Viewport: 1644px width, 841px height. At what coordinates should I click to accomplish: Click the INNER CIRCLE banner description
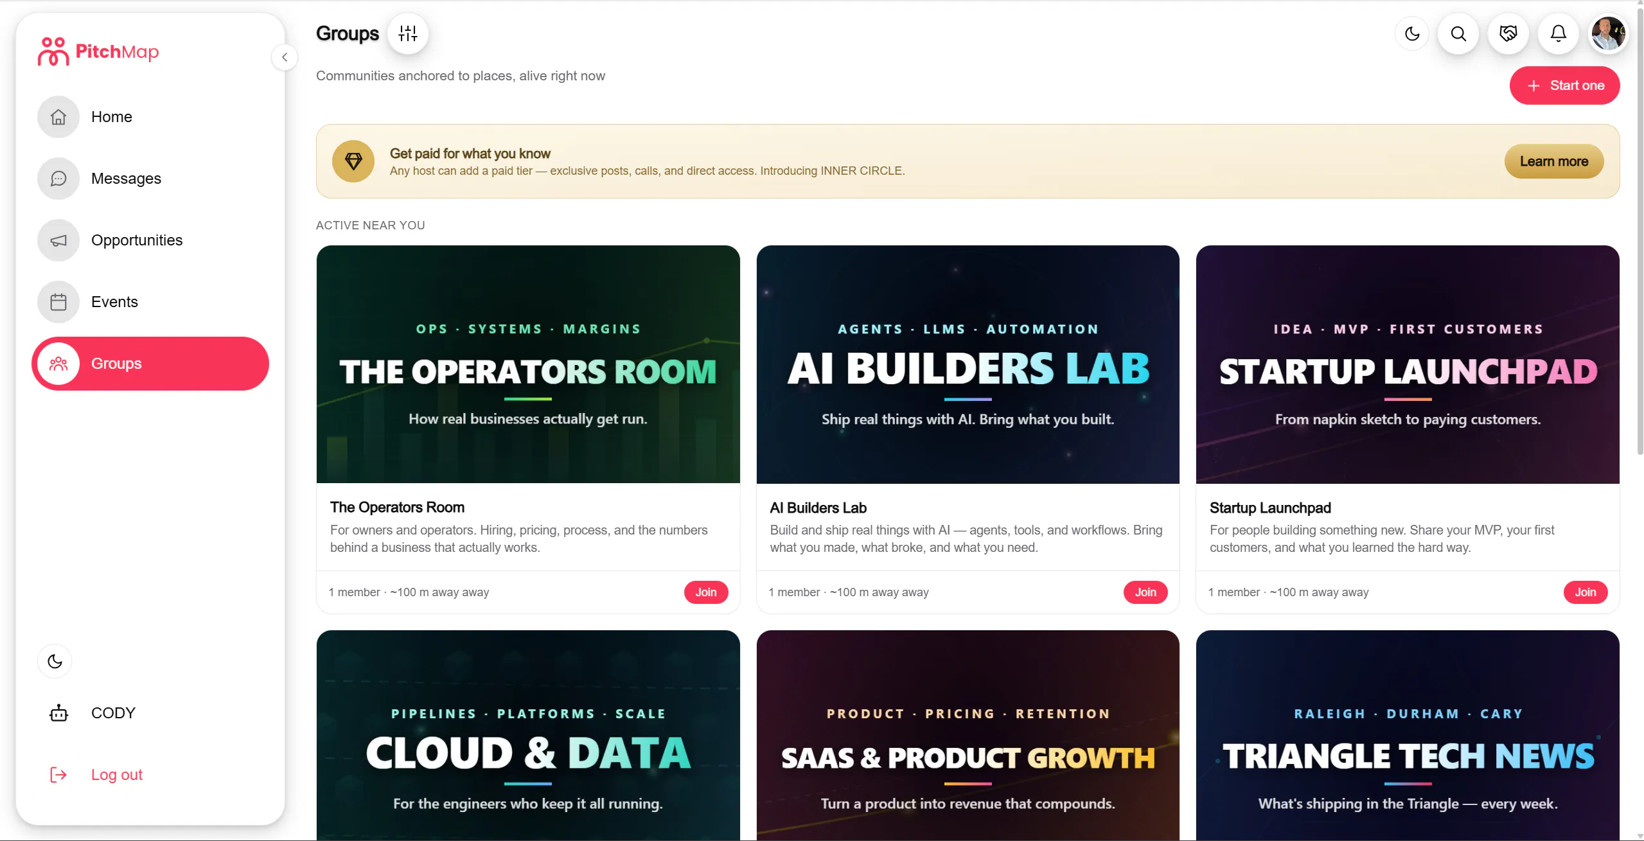tap(647, 171)
